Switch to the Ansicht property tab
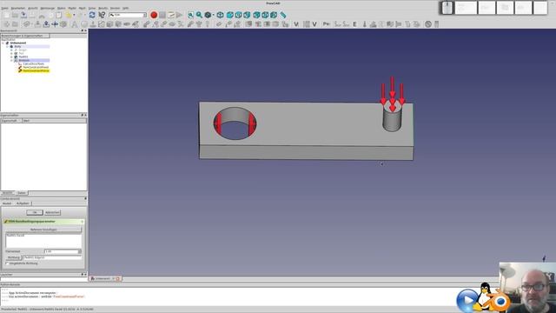556x313 pixels. coord(8,193)
